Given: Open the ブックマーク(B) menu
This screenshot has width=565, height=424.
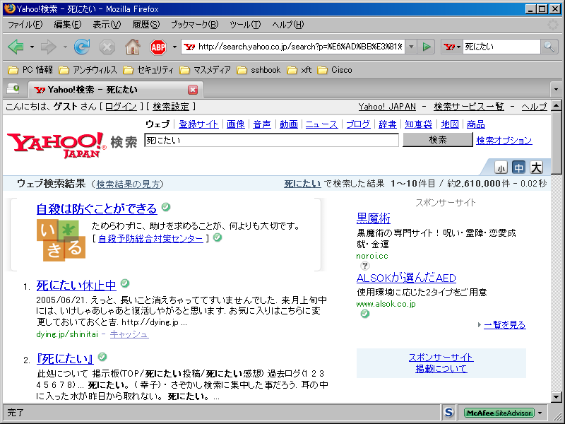Looking at the screenshot, I should [x=195, y=25].
